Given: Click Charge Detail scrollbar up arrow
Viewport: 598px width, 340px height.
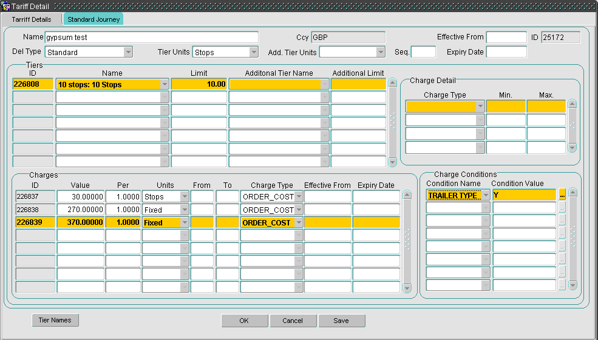Looking at the screenshot, I should [x=572, y=104].
